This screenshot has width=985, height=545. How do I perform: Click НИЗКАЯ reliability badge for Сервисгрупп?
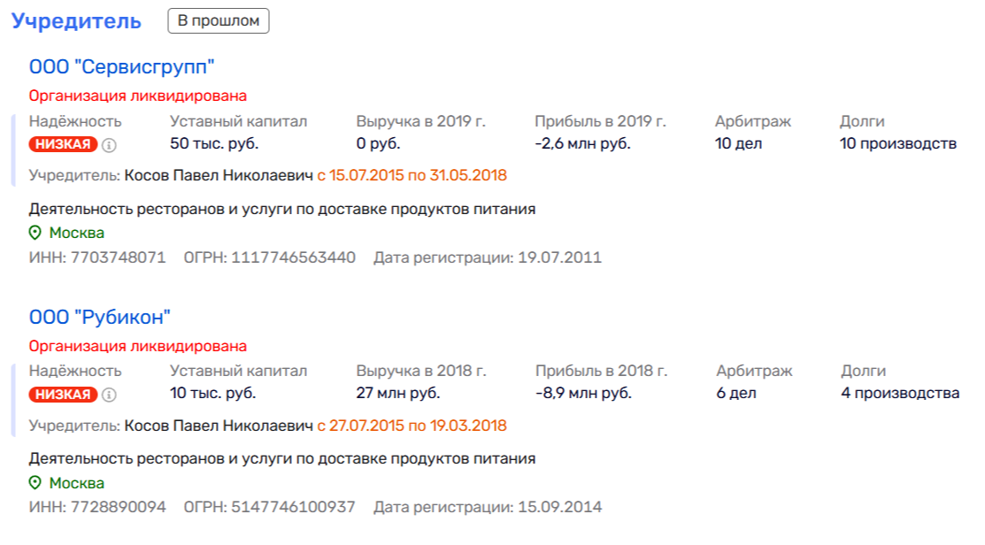(62, 144)
